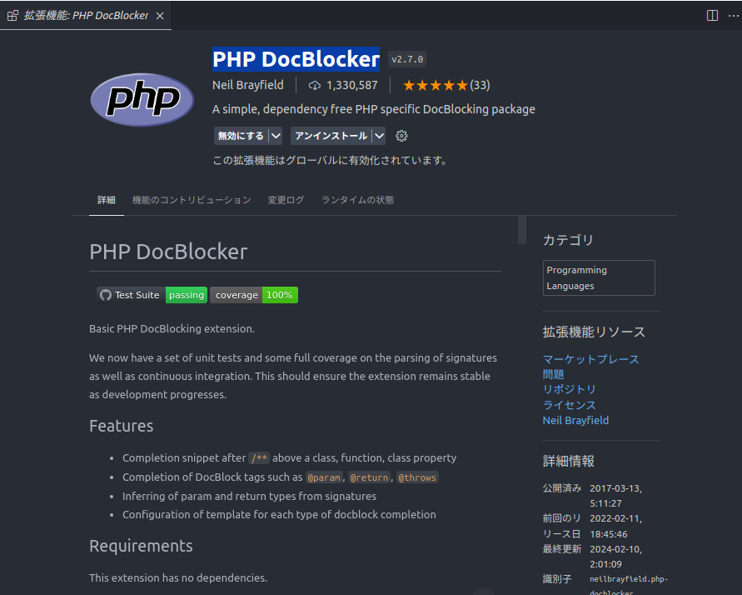742x595 pixels.
Task: Click the neilbrayfield.php-docblocker identifier
Action: coord(629,586)
